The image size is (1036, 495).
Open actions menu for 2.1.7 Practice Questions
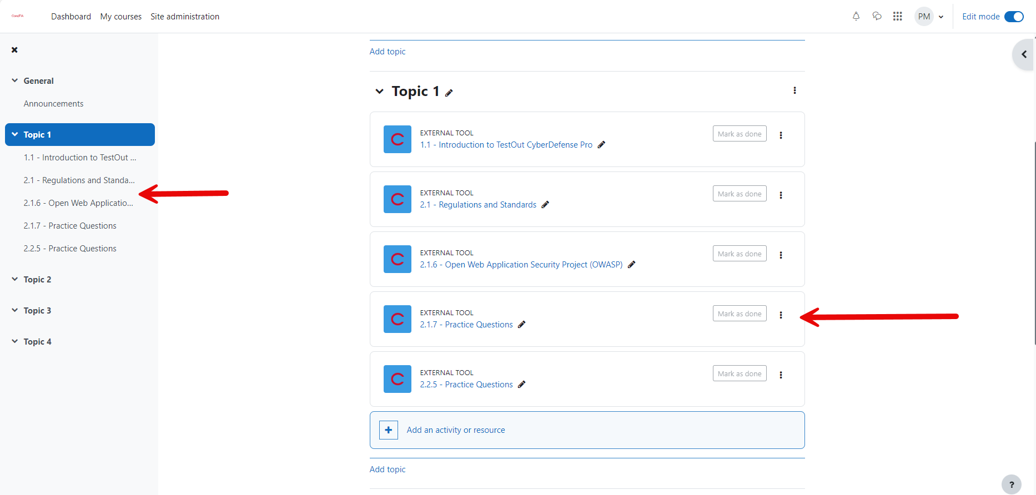[781, 315]
